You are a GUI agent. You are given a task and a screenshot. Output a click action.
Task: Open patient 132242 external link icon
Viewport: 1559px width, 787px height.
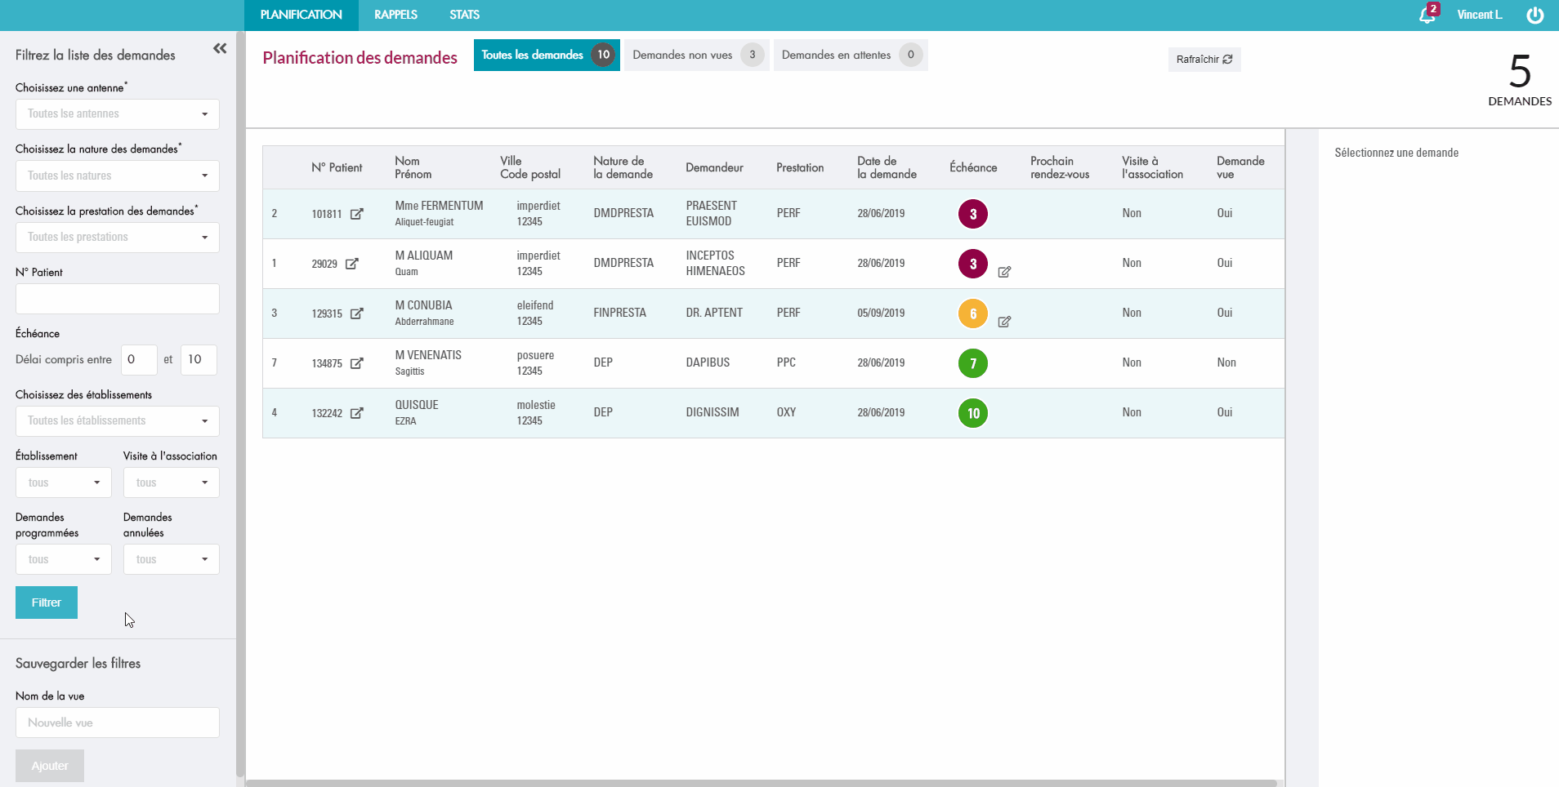[x=356, y=413]
